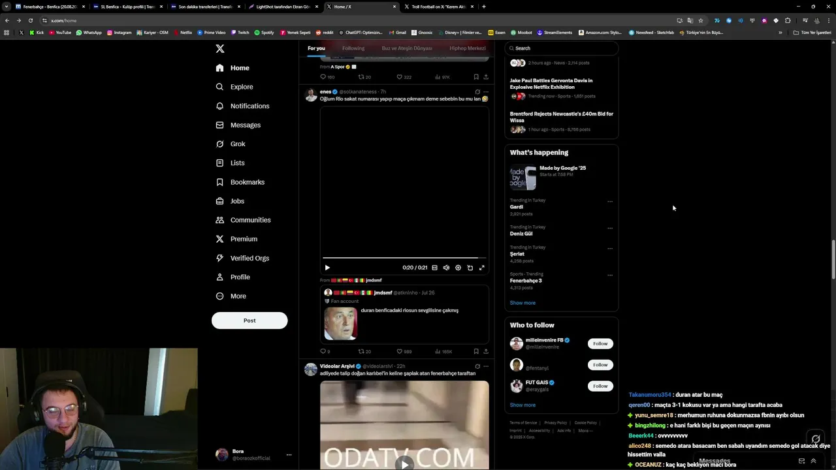
Task: Open Bookmarks in the sidebar
Action: point(240,182)
